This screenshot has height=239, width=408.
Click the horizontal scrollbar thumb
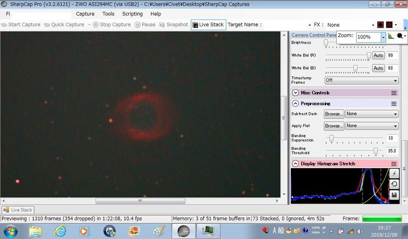pyautogui.click(x=140, y=201)
